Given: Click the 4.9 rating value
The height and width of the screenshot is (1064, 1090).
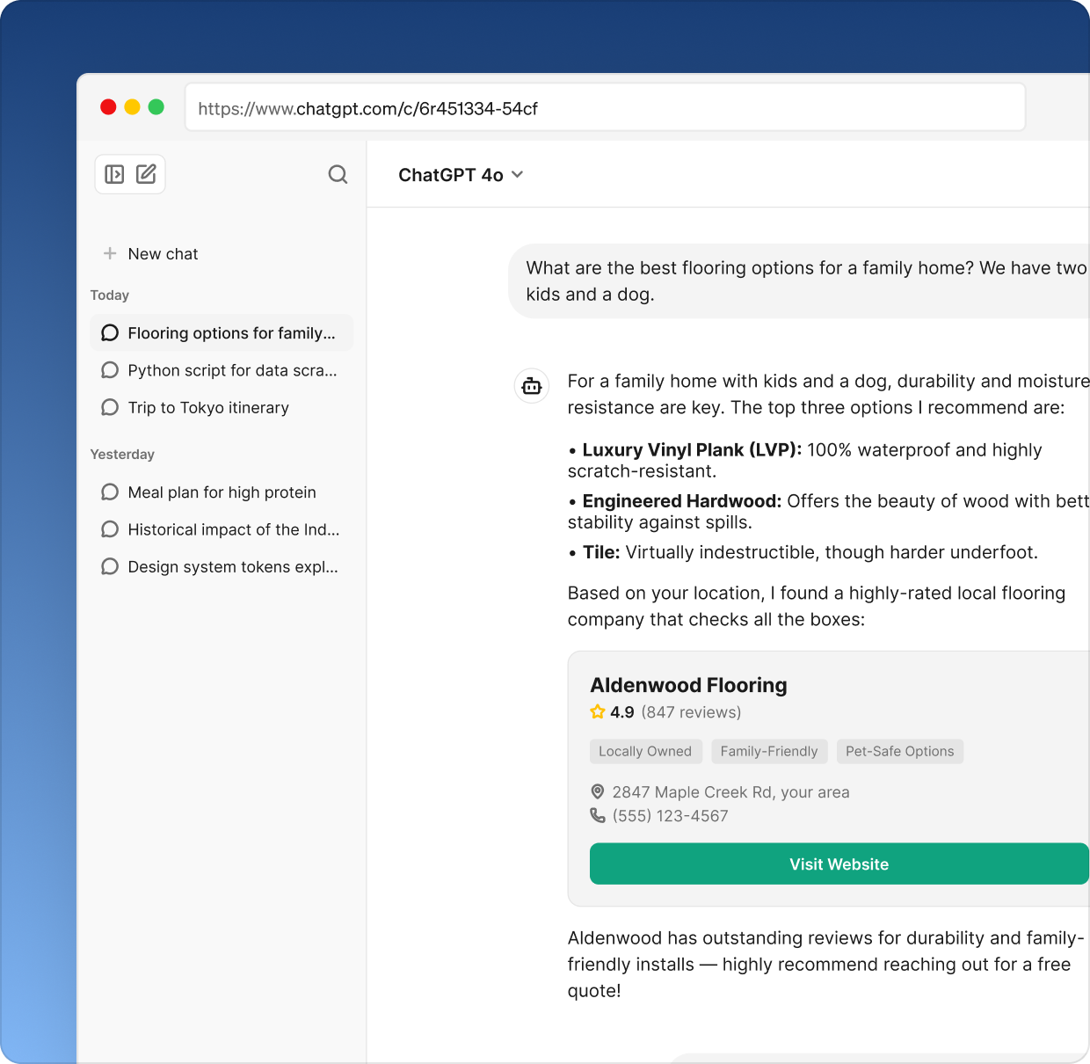Looking at the screenshot, I should tap(622, 712).
